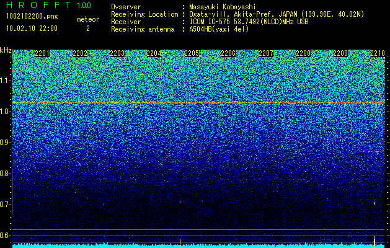This screenshot has height=248, width=390.
Task: Select the filename 1002102200.png
Action: click(32, 17)
